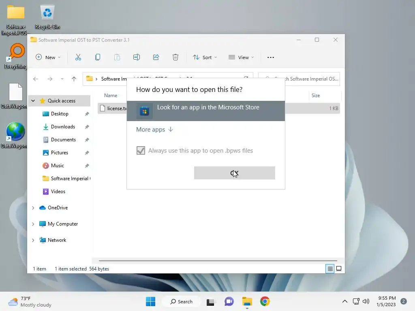
Task: Open Task View on the taskbar
Action: point(210,301)
